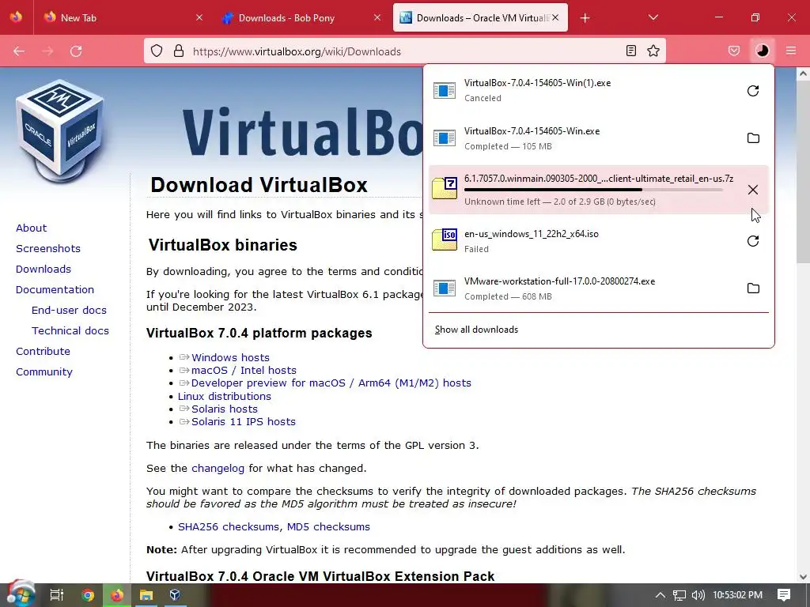Open MD5 checksums link
Screen dimensions: 810x607
tap(328, 526)
